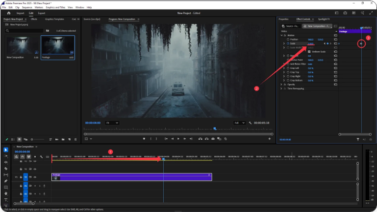377x212 pixels.
Task: Open the Fit zoom level dropdown
Action: pyautogui.click(x=112, y=123)
